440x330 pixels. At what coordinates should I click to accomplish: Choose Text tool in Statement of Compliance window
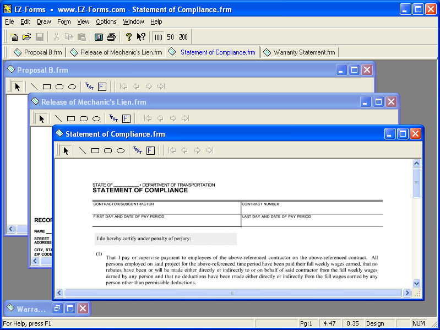137,150
